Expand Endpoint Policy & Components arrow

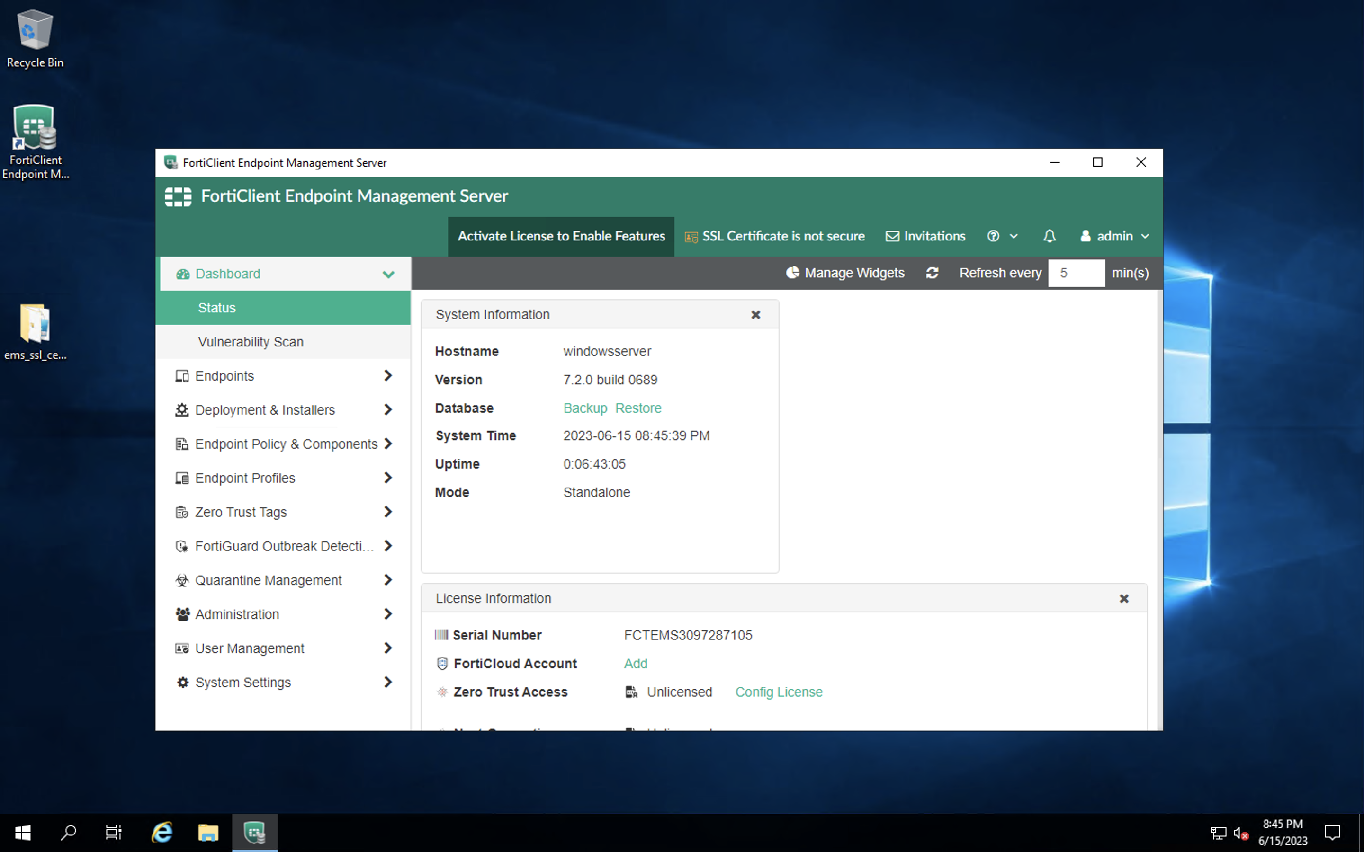coord(388,444)
